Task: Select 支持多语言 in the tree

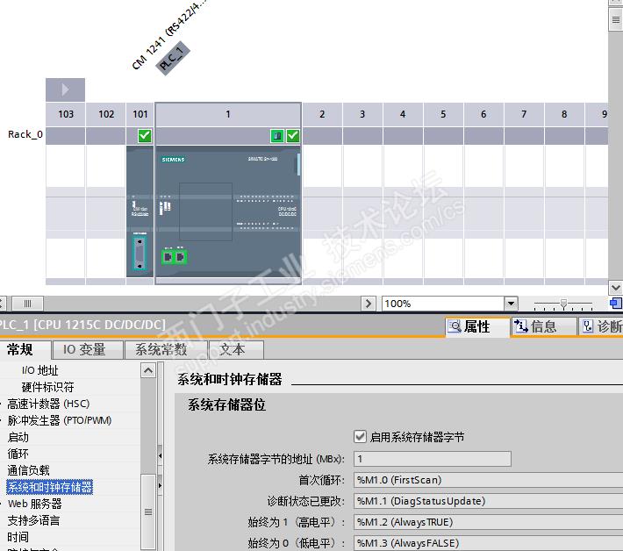Action: (33, 521)
